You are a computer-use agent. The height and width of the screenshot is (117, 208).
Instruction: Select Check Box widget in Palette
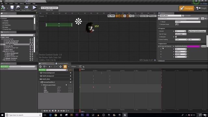[x=7, y=25]
